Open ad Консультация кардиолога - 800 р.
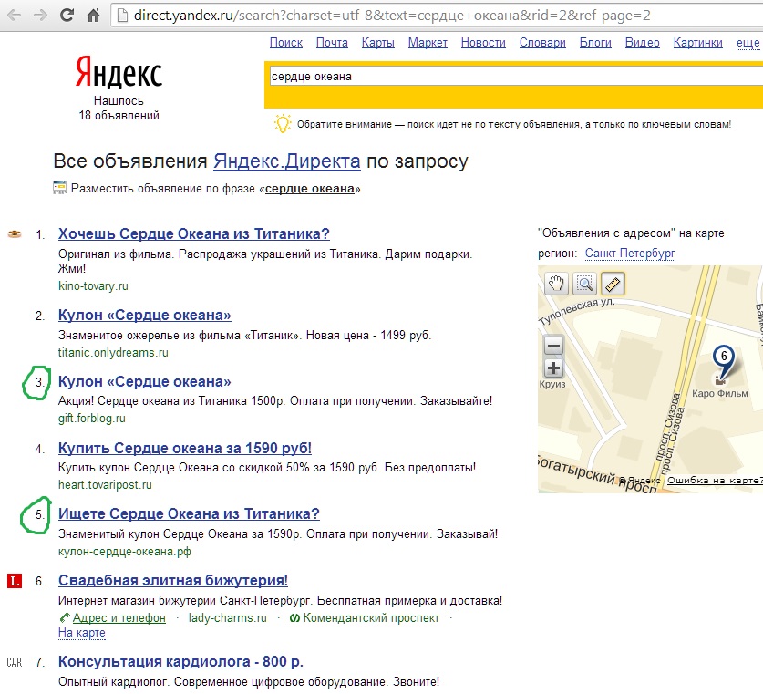This screenshot has height=694, width=763. pyautogui.click(x=180, y=662)
